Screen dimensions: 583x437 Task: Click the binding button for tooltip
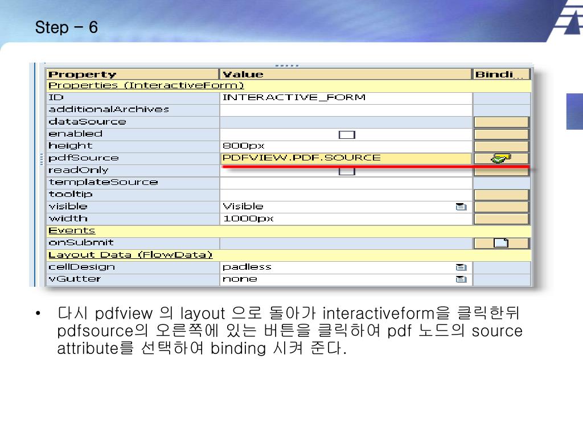pyautogui.click(x=501, y=195)
